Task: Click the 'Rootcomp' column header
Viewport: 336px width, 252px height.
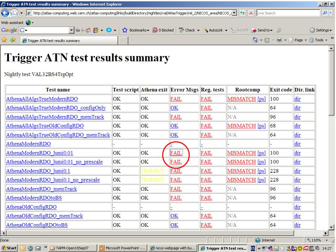Action: [x=247, y=90]
